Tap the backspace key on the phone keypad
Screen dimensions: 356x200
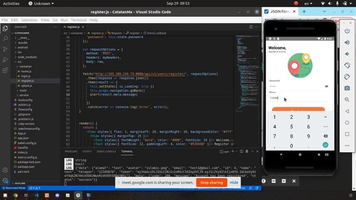point(325,136)
